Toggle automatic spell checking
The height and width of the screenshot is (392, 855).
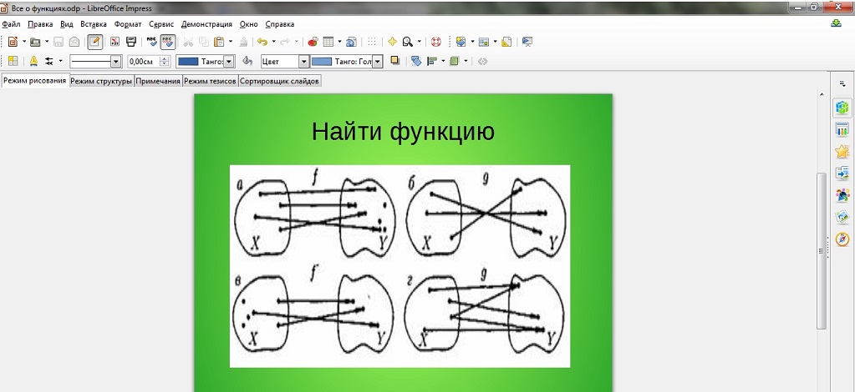click(x=168, y=41)
